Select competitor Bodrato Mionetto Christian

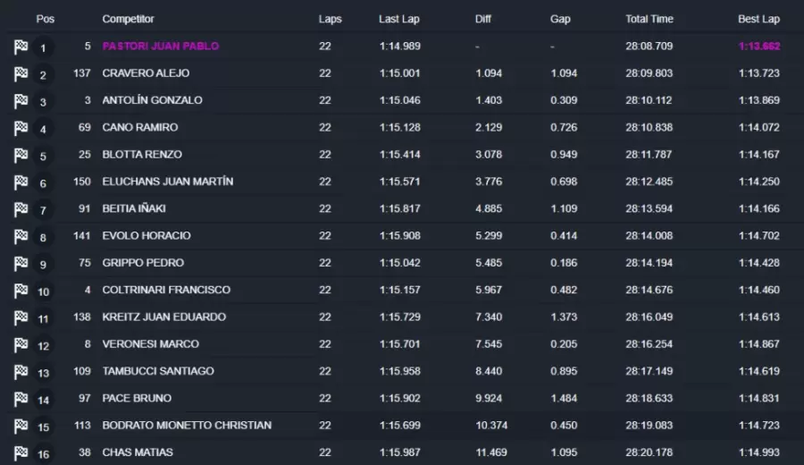[187, 425]
